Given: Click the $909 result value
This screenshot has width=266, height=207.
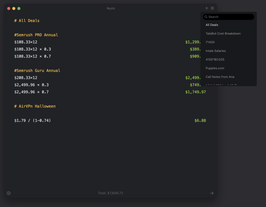Looking at the screenshot, I should pyautogui.click(x=195, y=56).
